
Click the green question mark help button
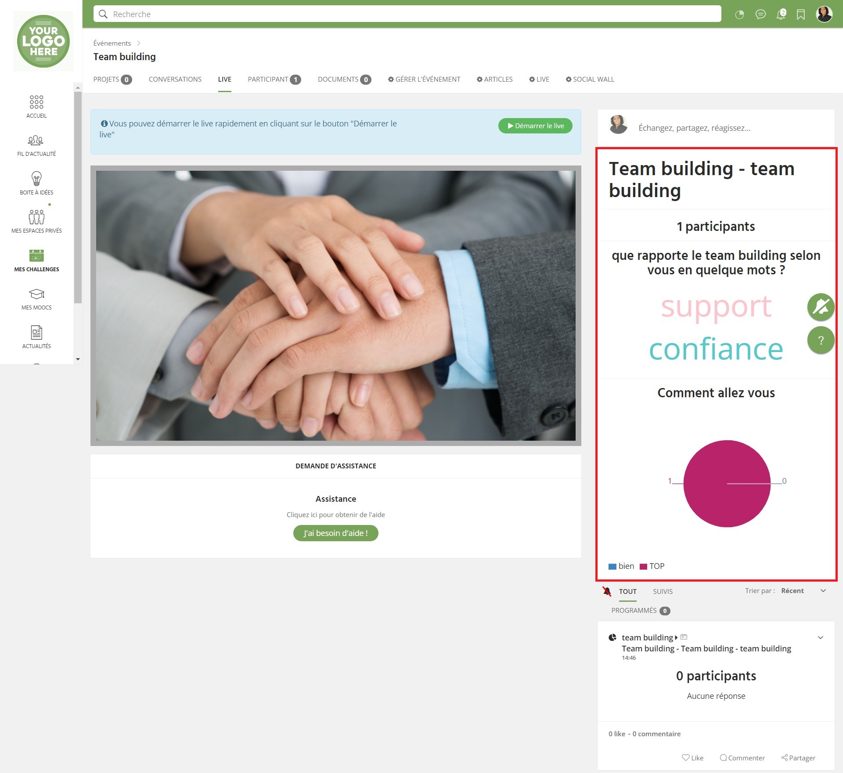coord(820,340)
